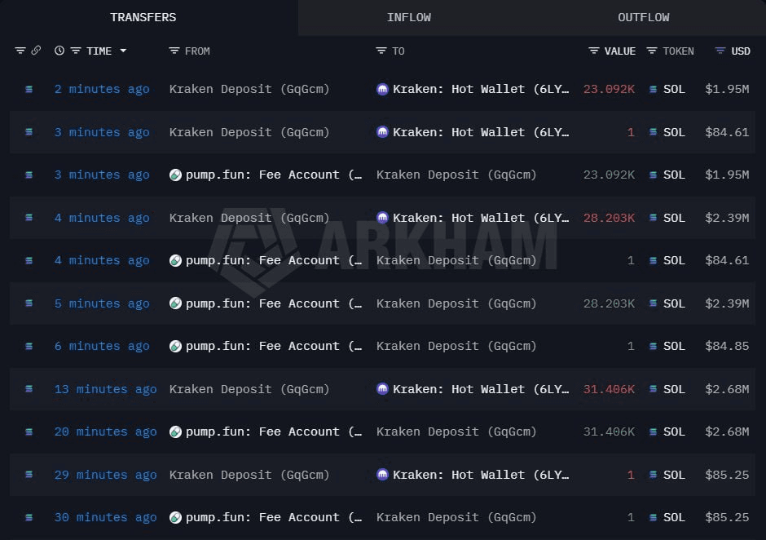The height and width of the screenshot is (540, 766).
Task: Expand the TIME sort dropdown arrow
Action: 123,51
